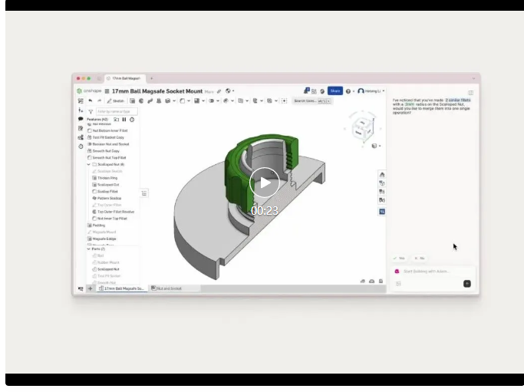Collapse the Parts list
This screenshot has height=392, width=524.
point(88,249)
